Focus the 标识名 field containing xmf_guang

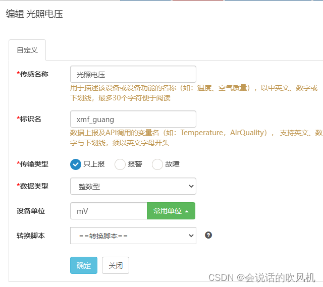tap(133, 119)
